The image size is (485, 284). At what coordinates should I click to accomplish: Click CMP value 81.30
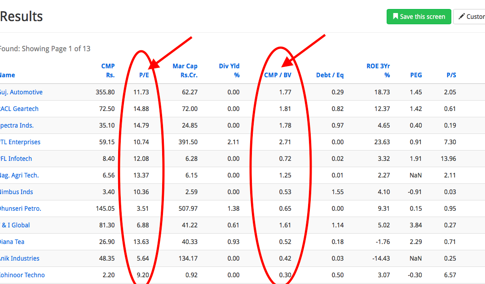tap(107, 225)
